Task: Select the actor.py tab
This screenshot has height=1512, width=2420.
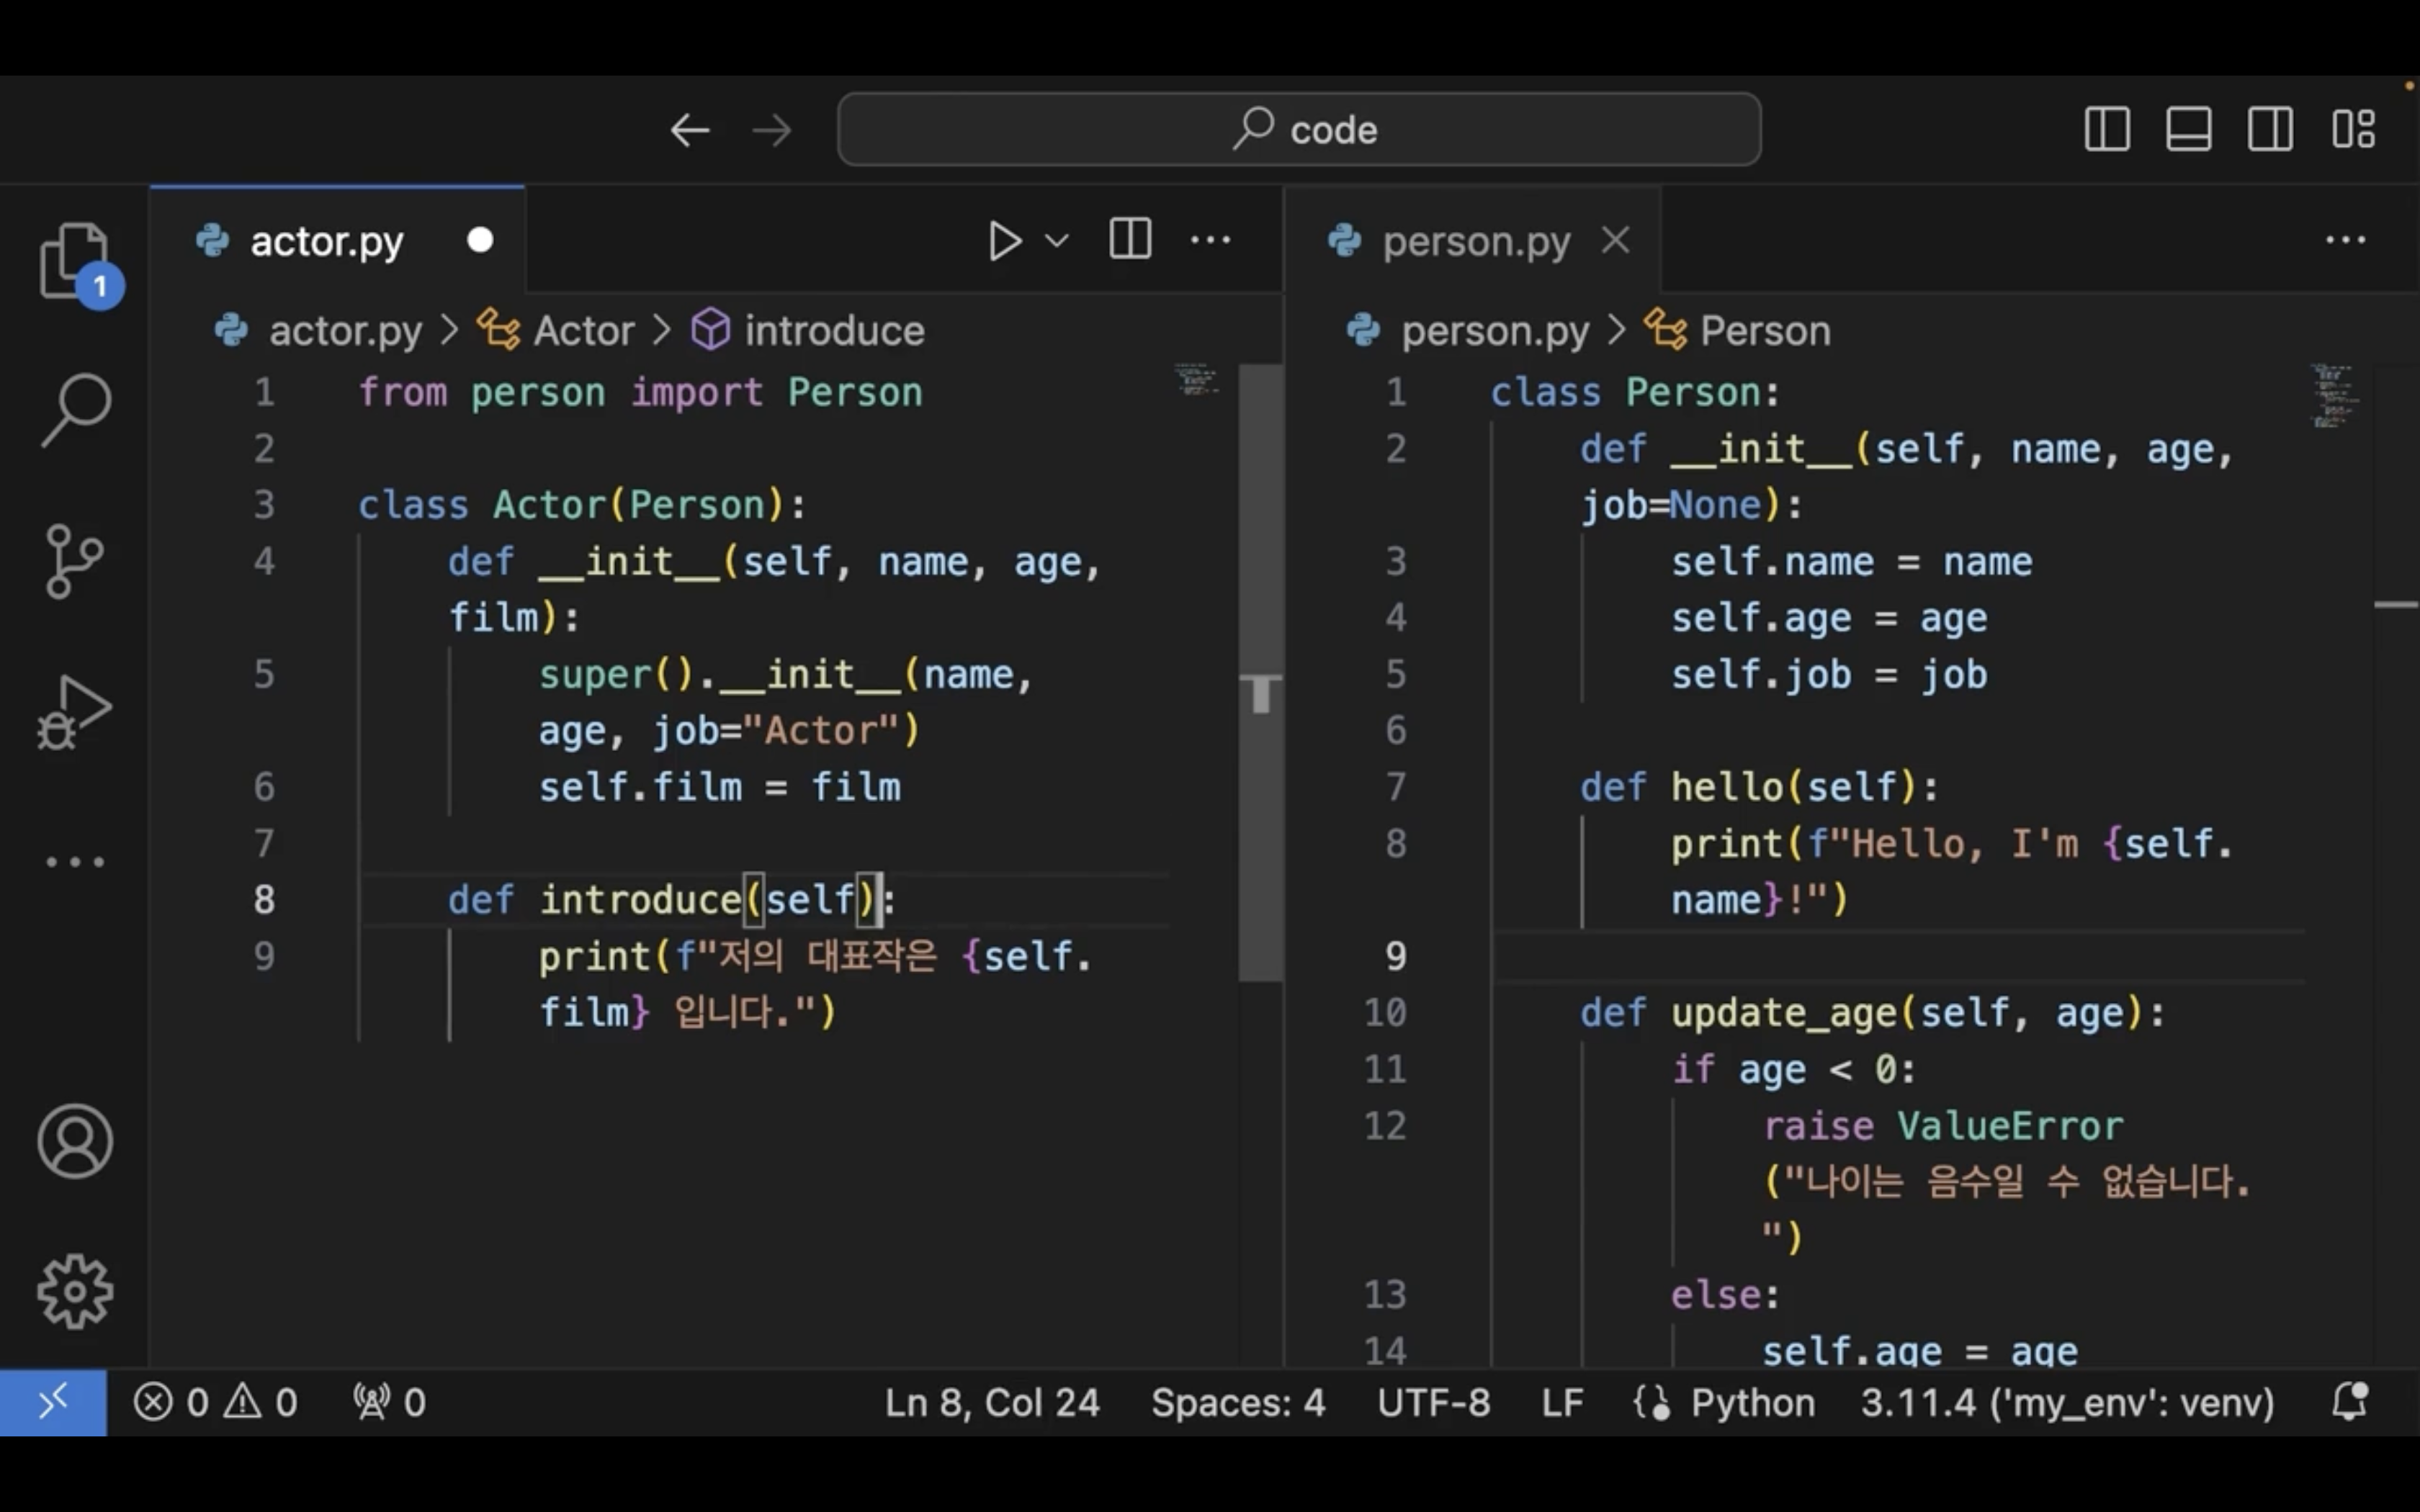Action: (327, 241)
